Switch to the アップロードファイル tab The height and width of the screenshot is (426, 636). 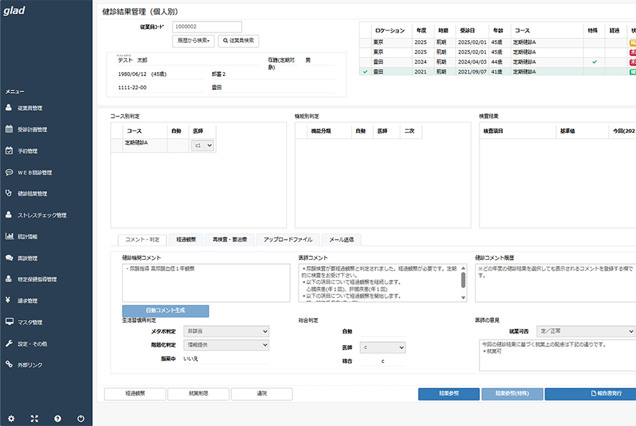coord(288,240)
